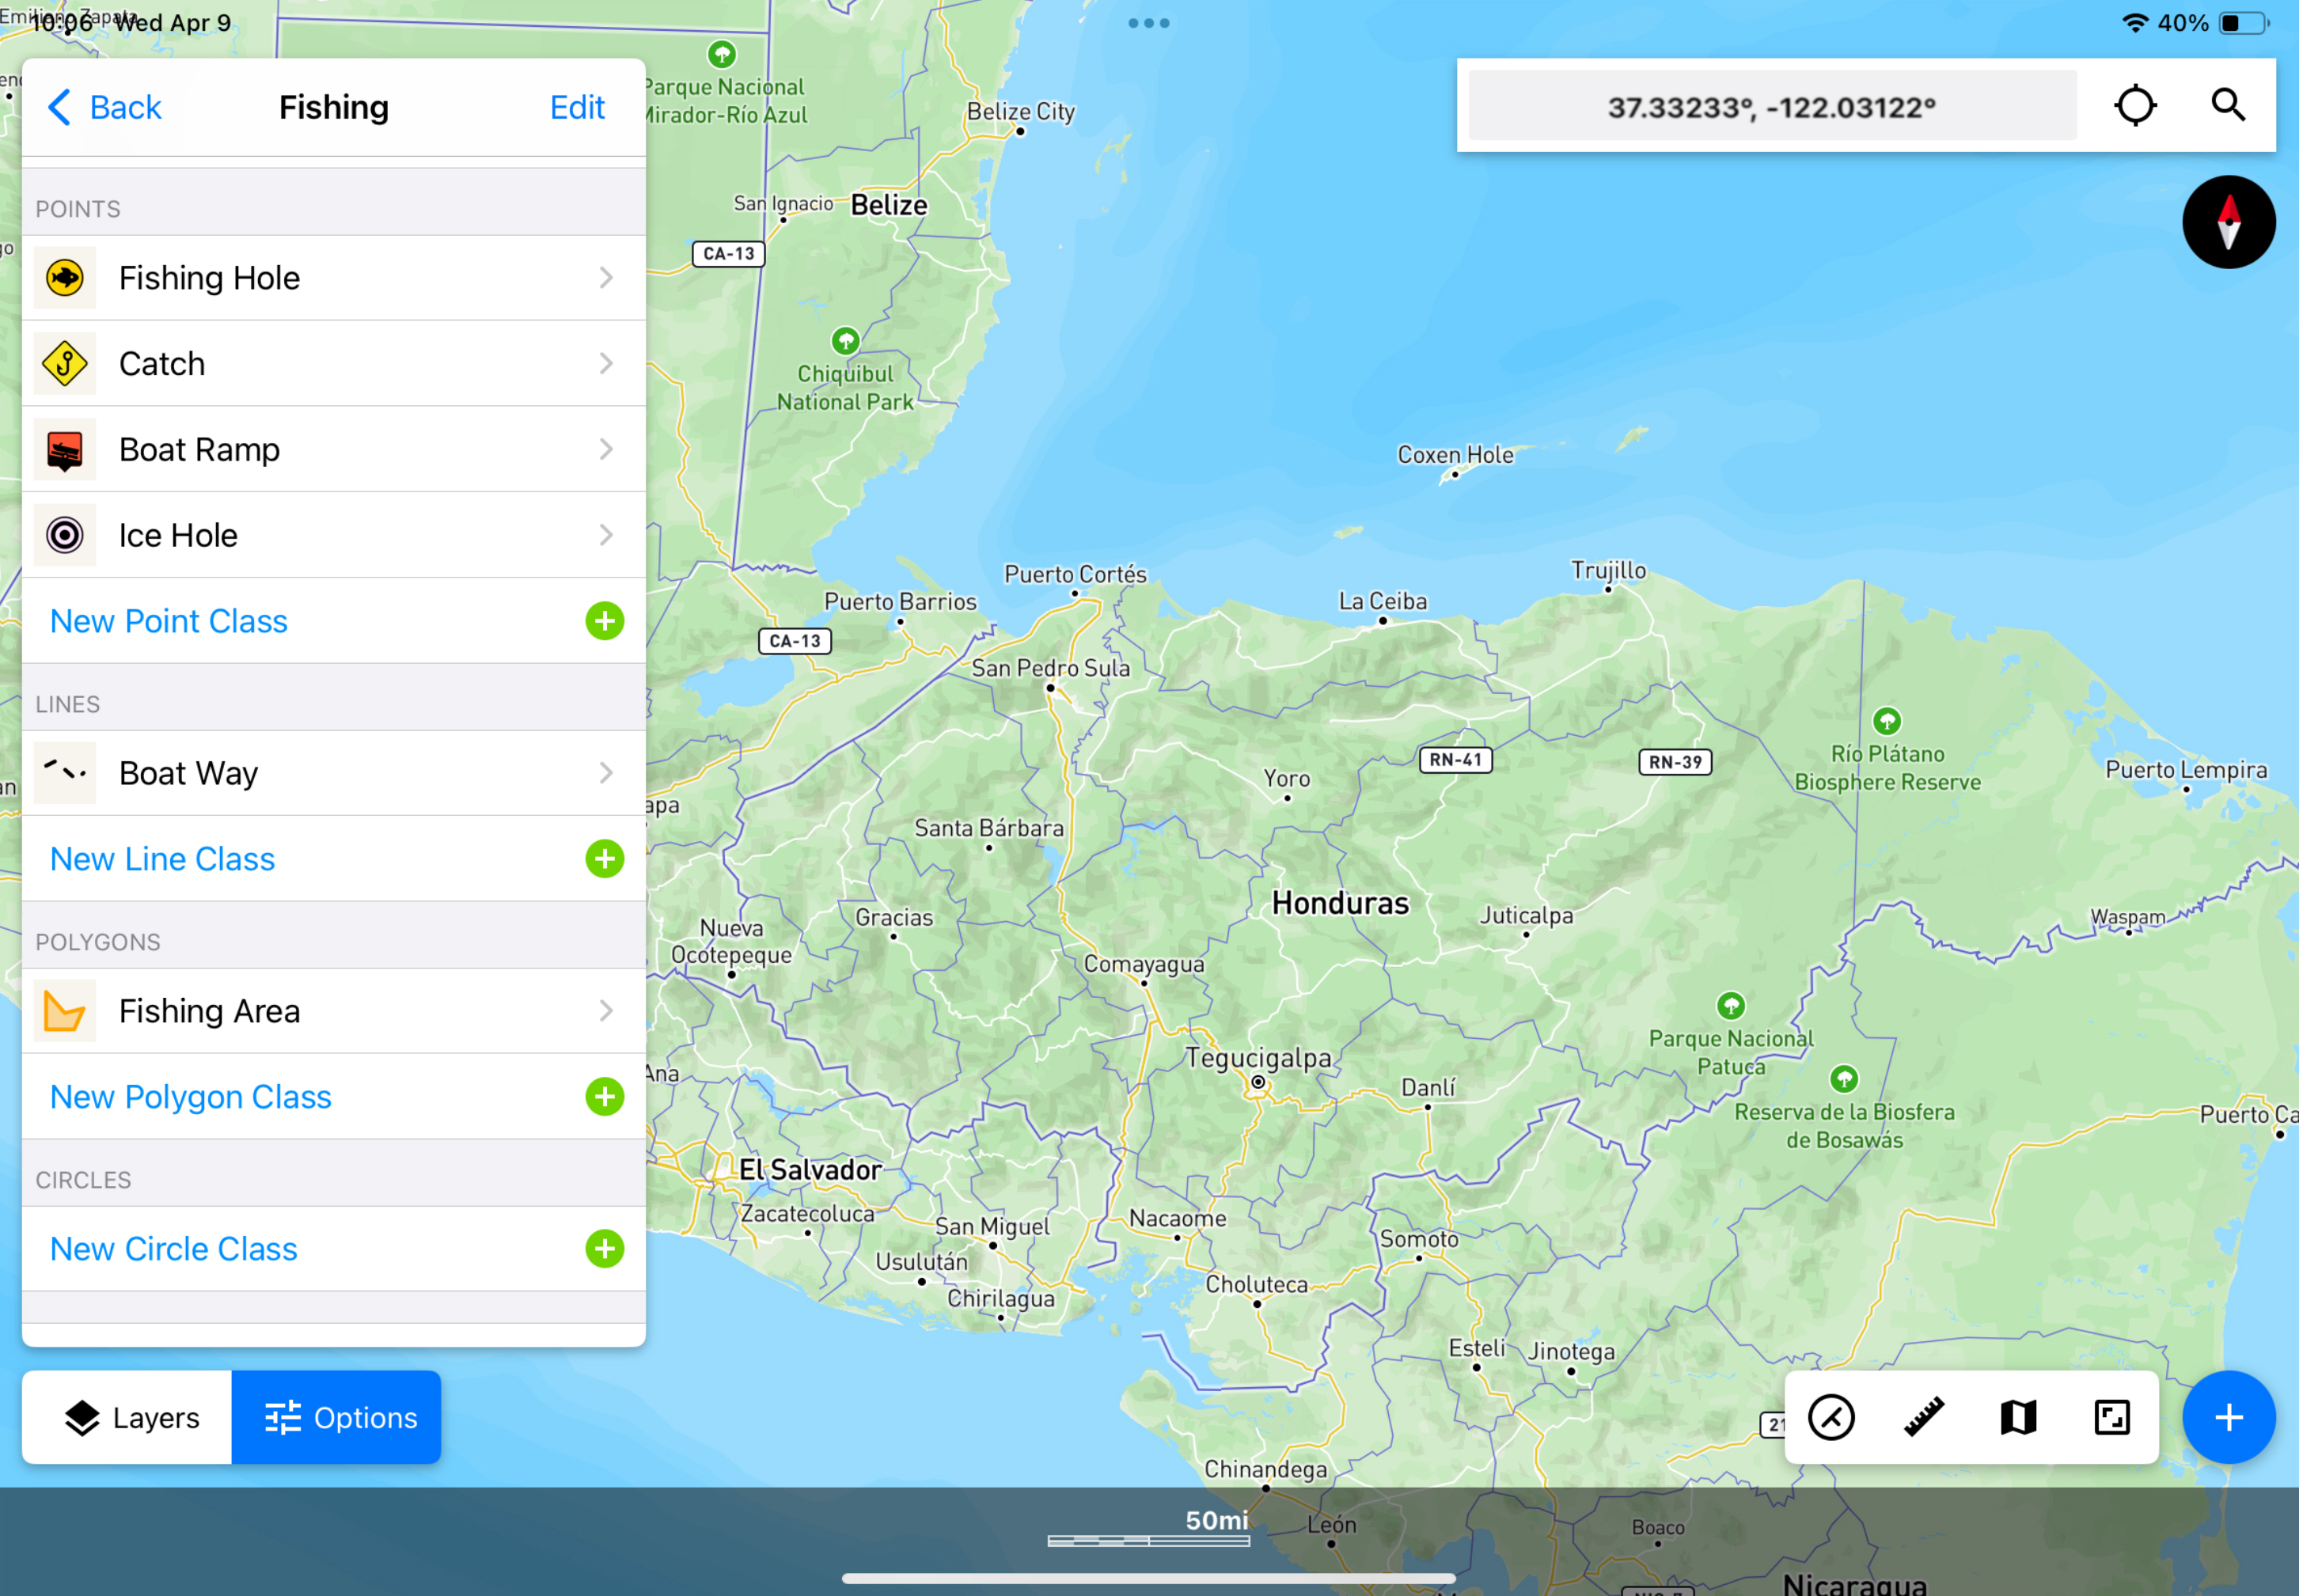
Task: Tap the Fishing Hole fish icon
Action: tap(65, 278)
